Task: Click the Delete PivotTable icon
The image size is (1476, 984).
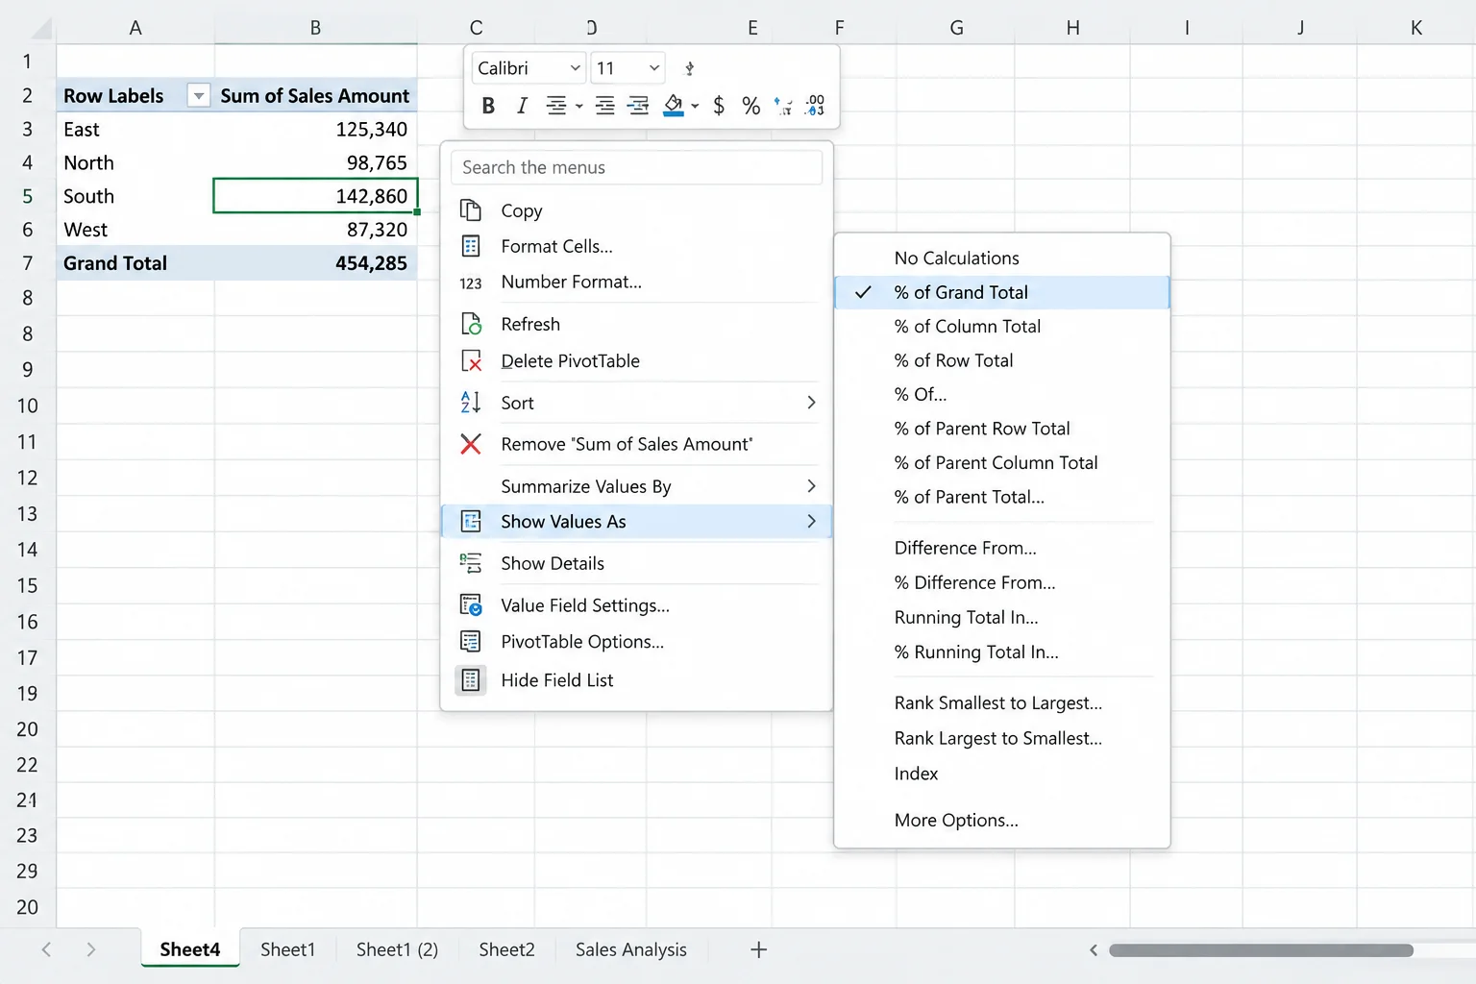Action: click(471, 361)
